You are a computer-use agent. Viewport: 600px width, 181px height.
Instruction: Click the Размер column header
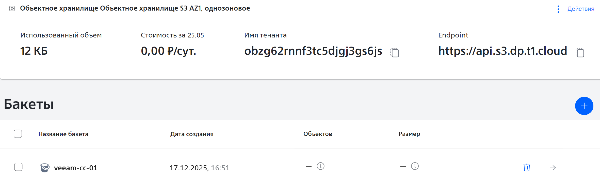[409, 134]
